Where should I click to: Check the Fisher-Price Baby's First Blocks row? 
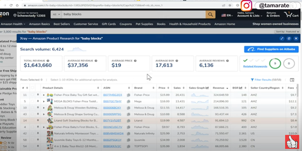(32, 127)
